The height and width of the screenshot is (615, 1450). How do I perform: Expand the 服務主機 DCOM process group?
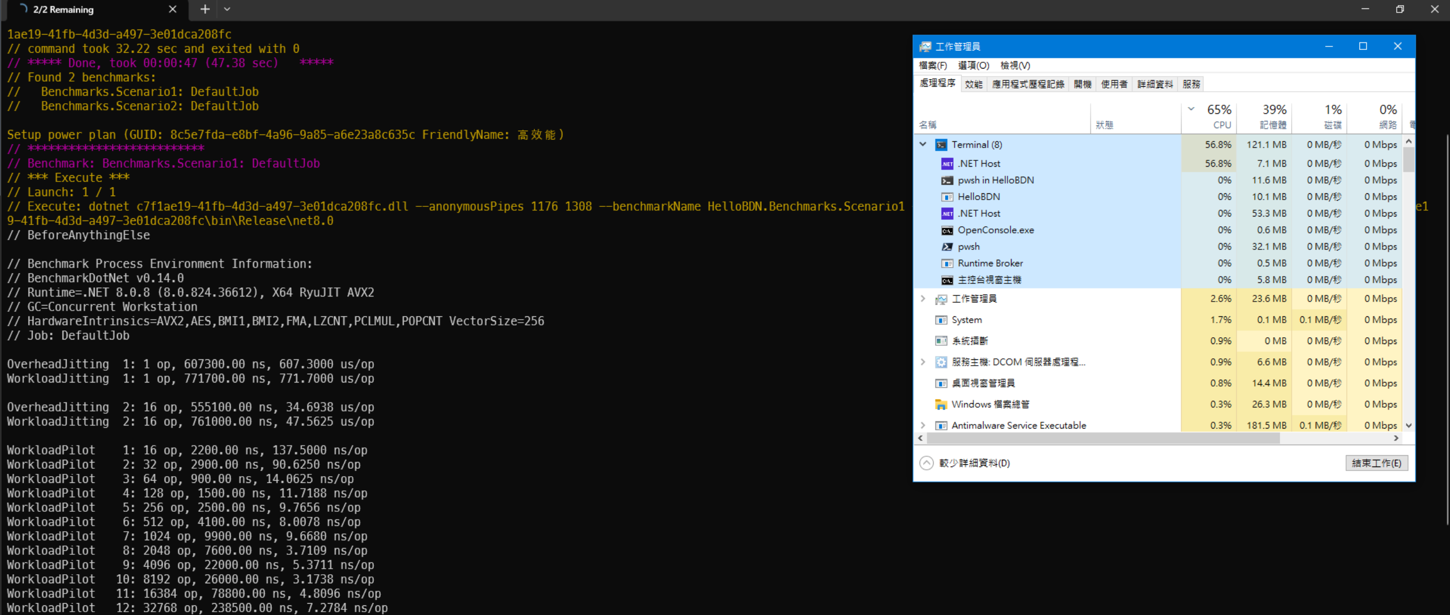tap(923, 362)
